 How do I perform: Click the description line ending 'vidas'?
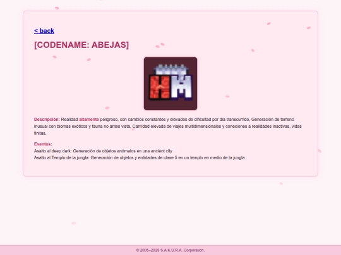168,127
